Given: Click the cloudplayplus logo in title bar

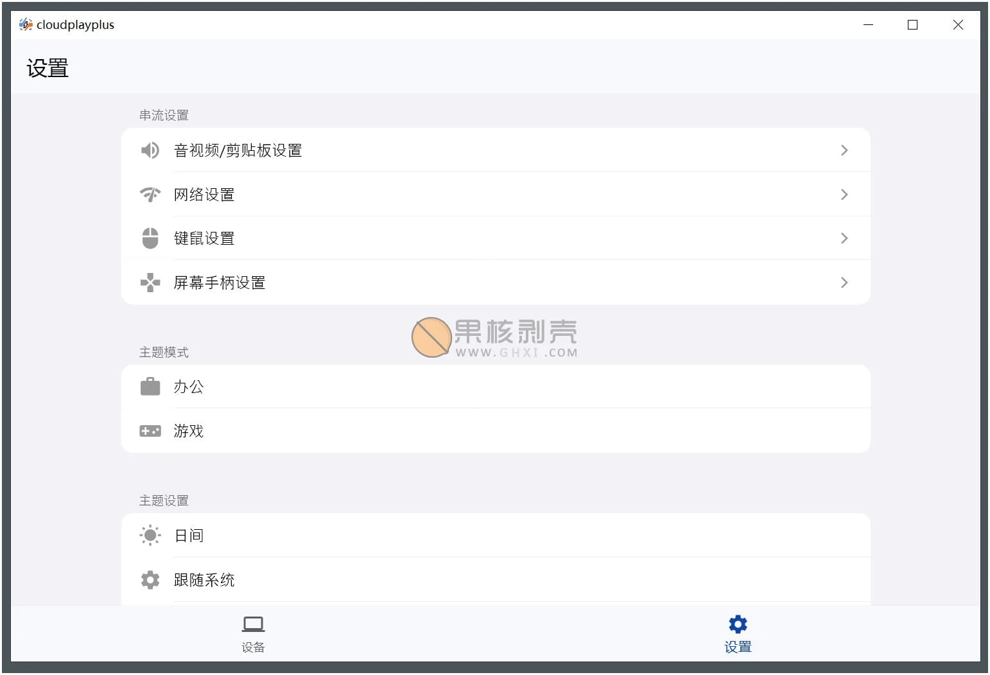Looking at the screenshot, I should coord(26,24).
